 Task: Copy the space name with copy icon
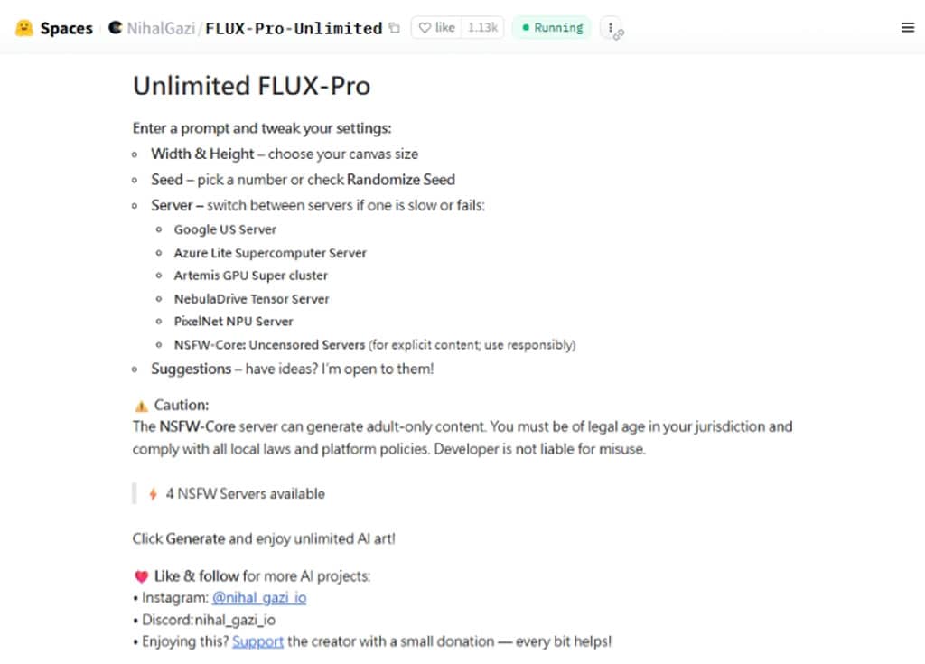coord(394,28)
